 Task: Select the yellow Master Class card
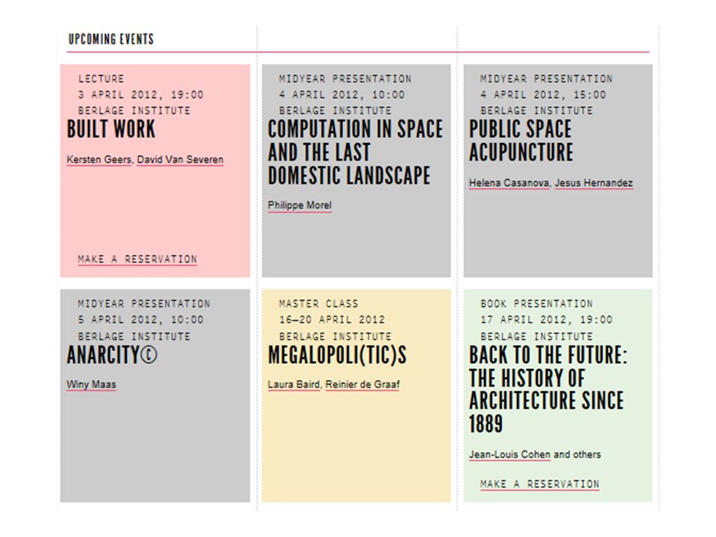pos(357,396)
